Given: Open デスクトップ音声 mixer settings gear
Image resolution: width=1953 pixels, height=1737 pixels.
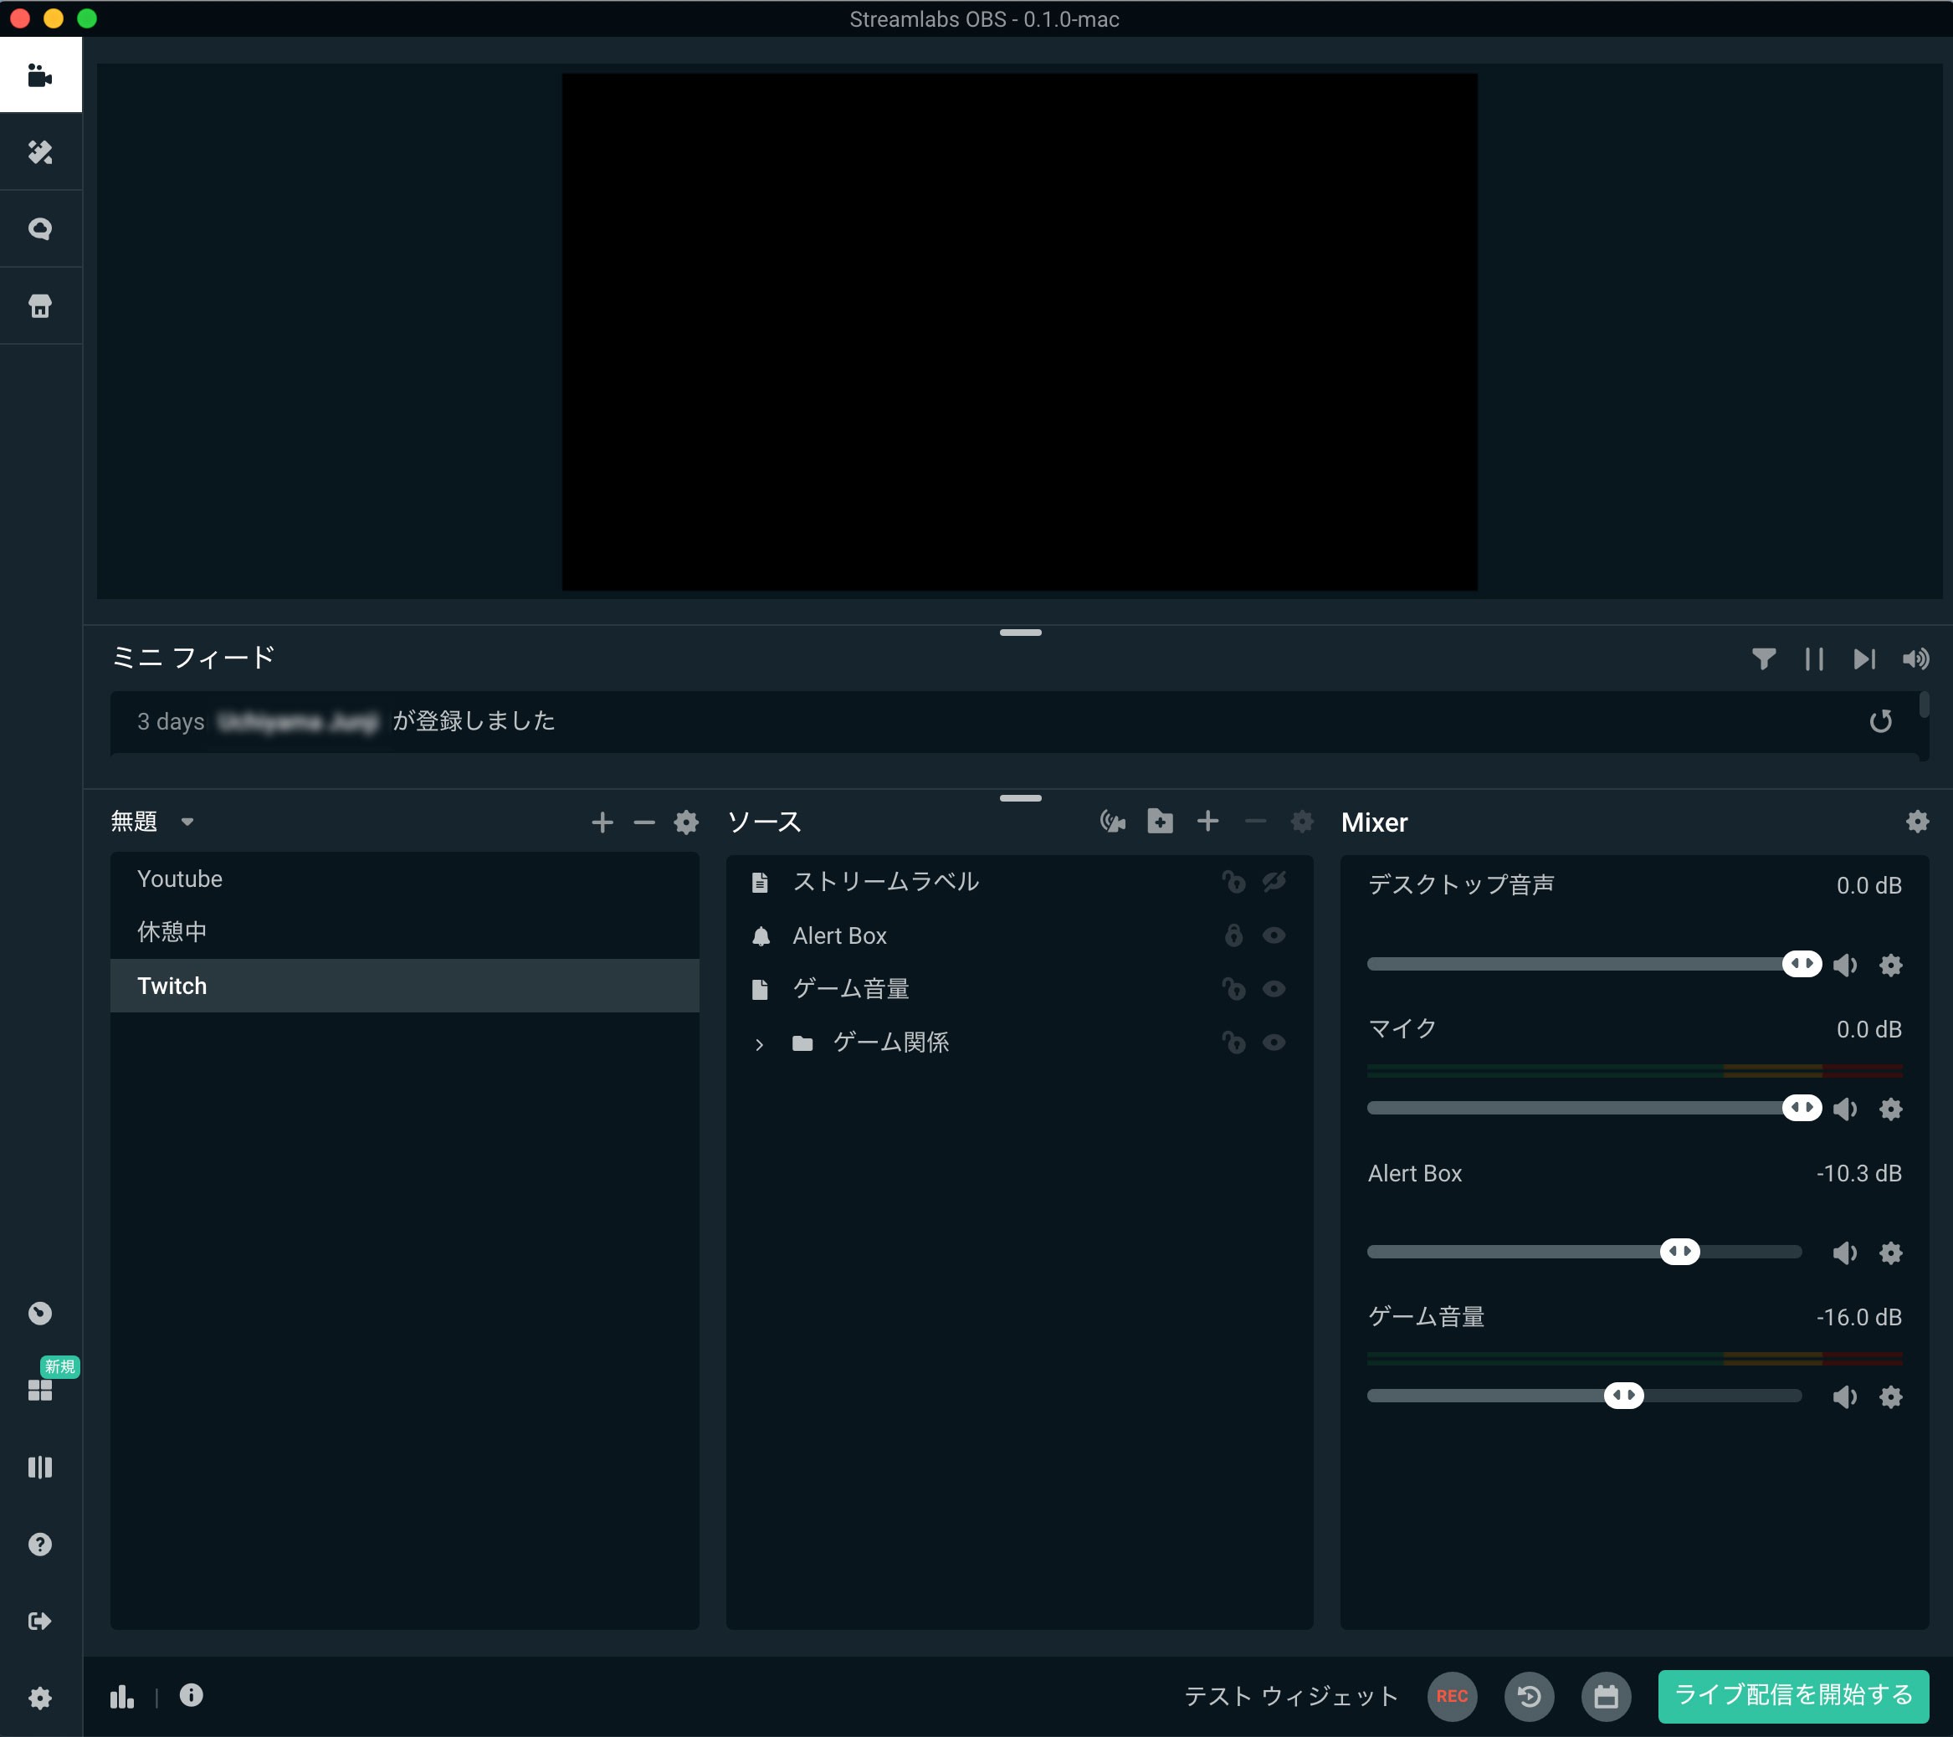Looking at the screenshot, I should (1891, 965).
